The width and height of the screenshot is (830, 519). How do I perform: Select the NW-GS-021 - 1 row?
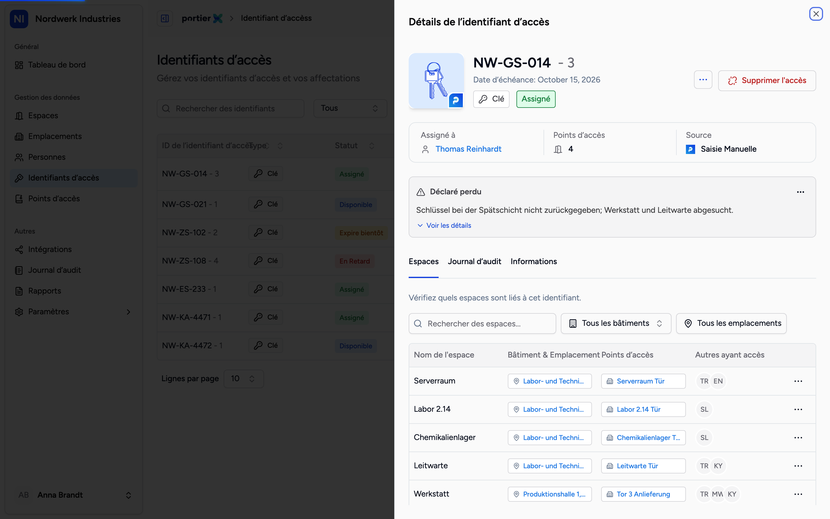tap(276, 205)
